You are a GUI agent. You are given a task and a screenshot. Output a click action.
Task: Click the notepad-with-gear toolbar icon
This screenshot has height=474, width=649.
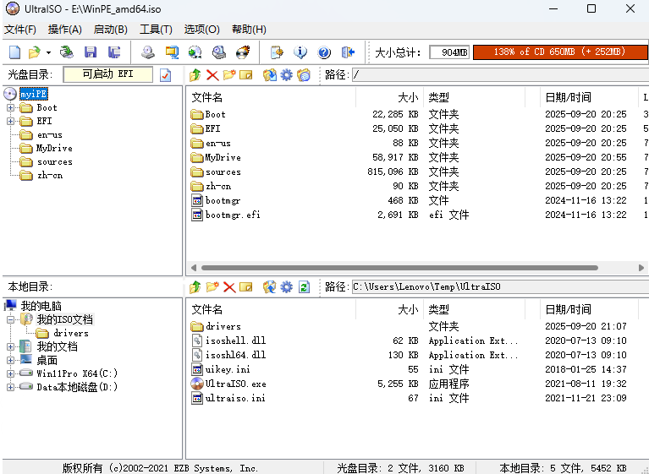pyautogui.click(x=277, y=52)
